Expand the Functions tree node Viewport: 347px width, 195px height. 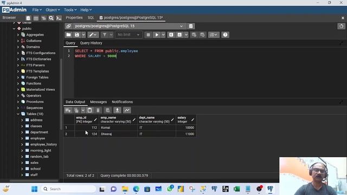pyautogui.click(x=18, y=83)
